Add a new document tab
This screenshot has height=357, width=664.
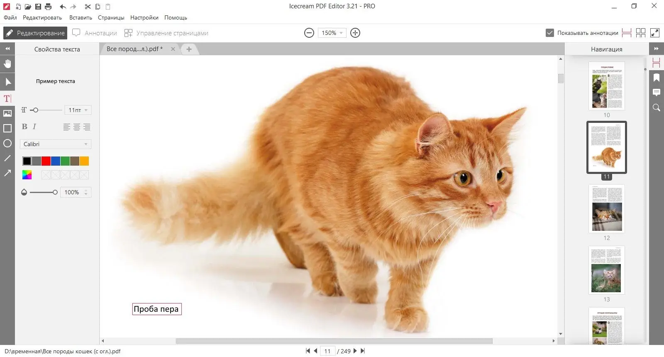point(189,49)
